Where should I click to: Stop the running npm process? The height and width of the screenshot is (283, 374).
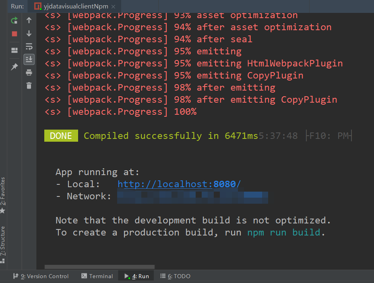(14, 34)
